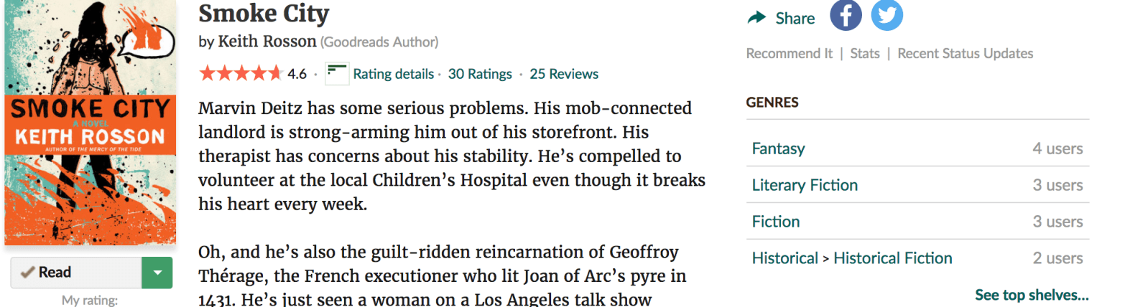Image resolution: width=1125 pixels, height=307 pixels.
Task: Open the Historical Fiction genre link
Action: coord(892,258)
